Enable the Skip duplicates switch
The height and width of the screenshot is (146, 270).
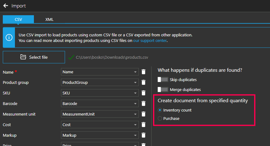163,80
